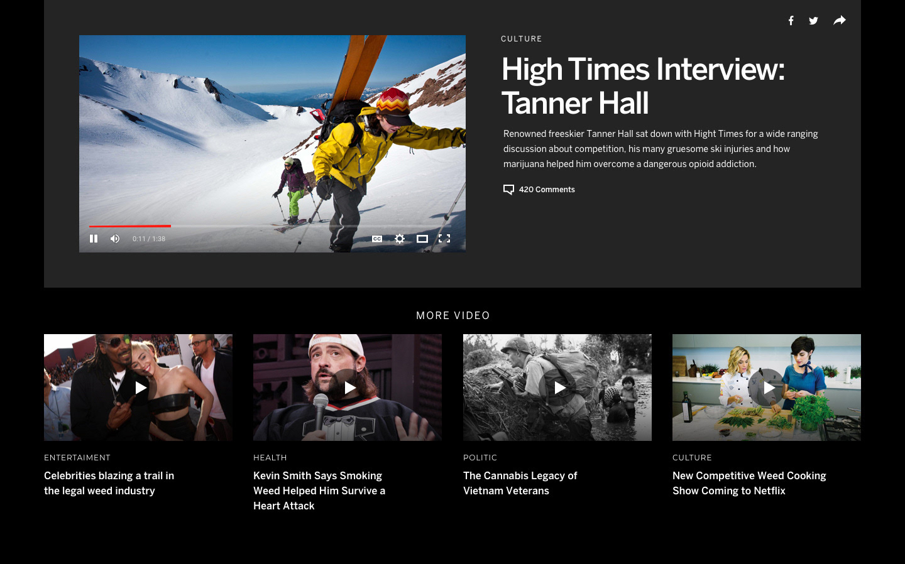905x564 pixels.
Task: Open High Times Interview: Tanner Hall headline
Action: (643, 86)
